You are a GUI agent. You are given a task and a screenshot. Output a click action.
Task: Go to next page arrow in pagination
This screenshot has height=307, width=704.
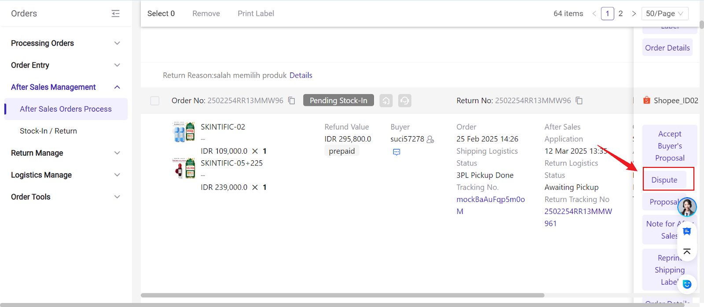(x=634, y=14)
